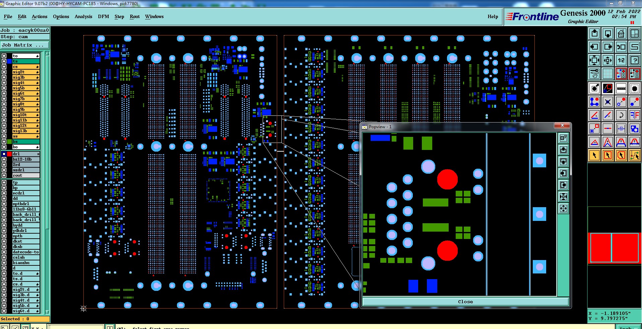Toggle checkbox for the sig2t layer
The image size is (642, 329).
4,72
